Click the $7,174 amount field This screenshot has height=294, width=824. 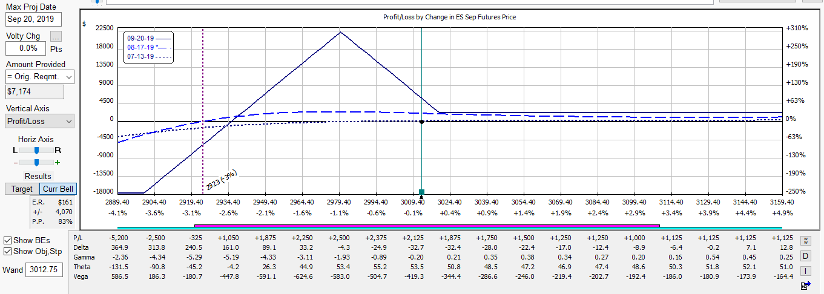tap(35, 91)
